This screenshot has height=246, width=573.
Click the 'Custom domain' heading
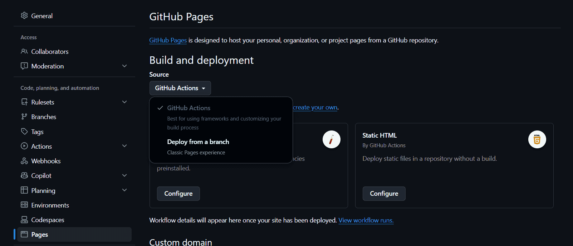(x=181, y=242)
